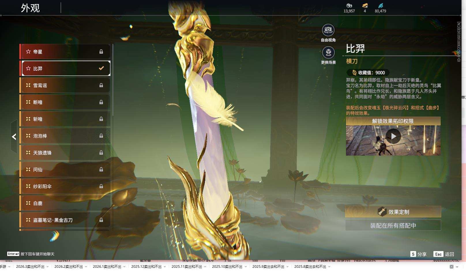The height and width of the screenshot is (271, 466).
Task: Open dropdown arrow of tab 2025.9卖出去和不出
Action: tap(288, 267)
